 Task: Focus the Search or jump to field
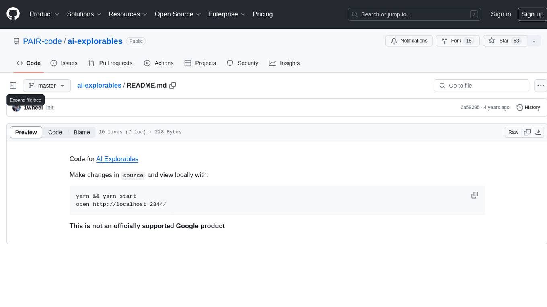[414, 14]
